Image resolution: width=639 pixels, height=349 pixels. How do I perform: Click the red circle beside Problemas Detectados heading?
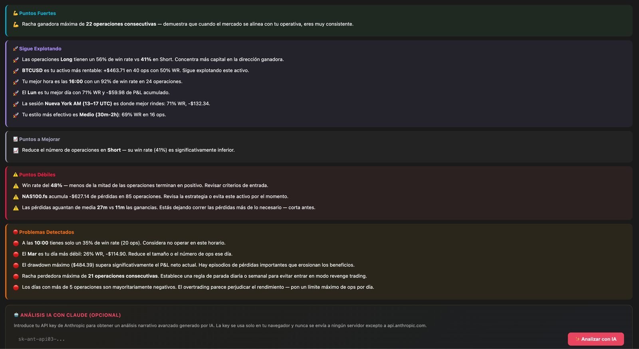coord(16,232)
